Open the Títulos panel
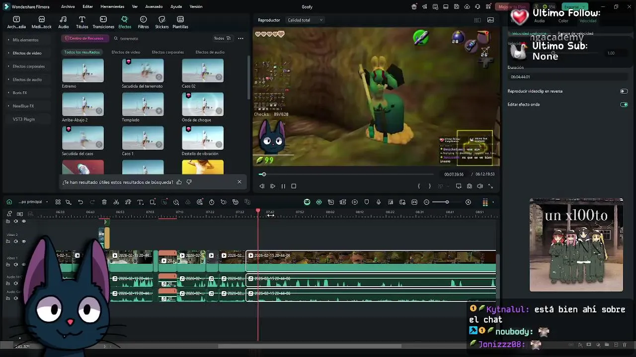The height and width of the screenshot is (357, 636). [82, 22]
